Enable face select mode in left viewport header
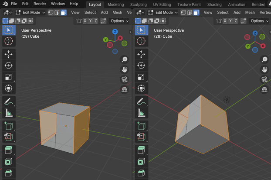Screen dimensions: 271x180 pyautogui.click(x=64, y=13)
